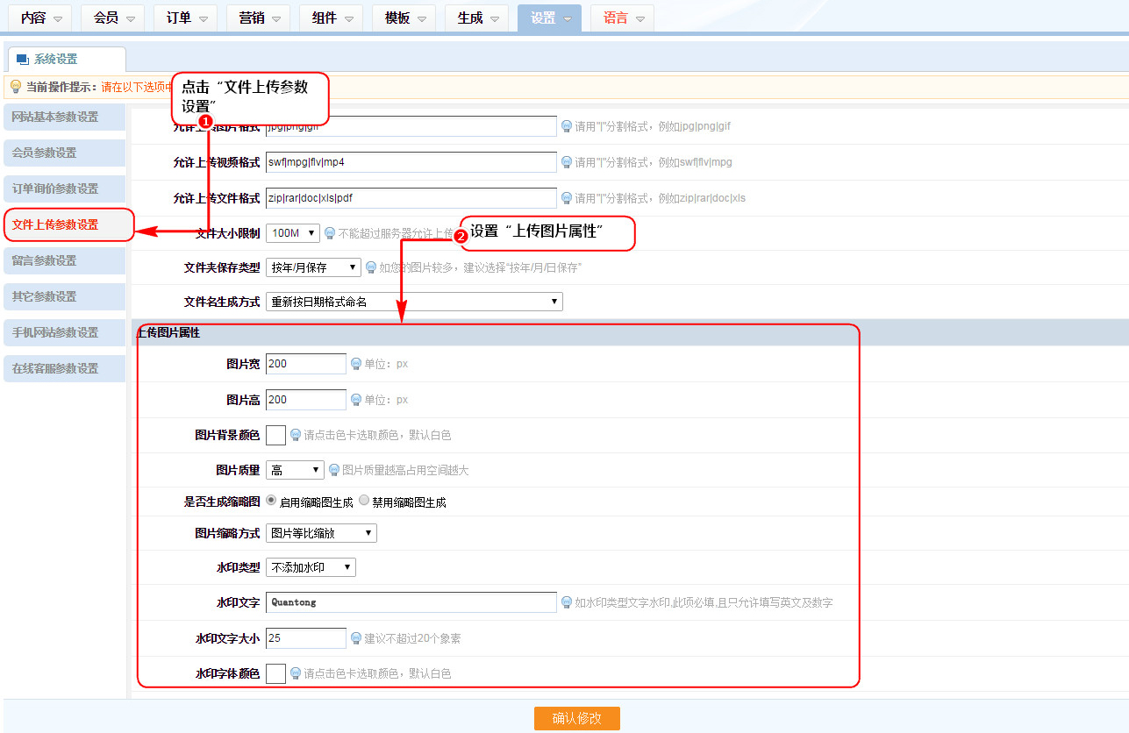This screenshot has height=733, width=1129.
Task: Click the hint bulb beside 图片高 field
Action: (356, 400)
